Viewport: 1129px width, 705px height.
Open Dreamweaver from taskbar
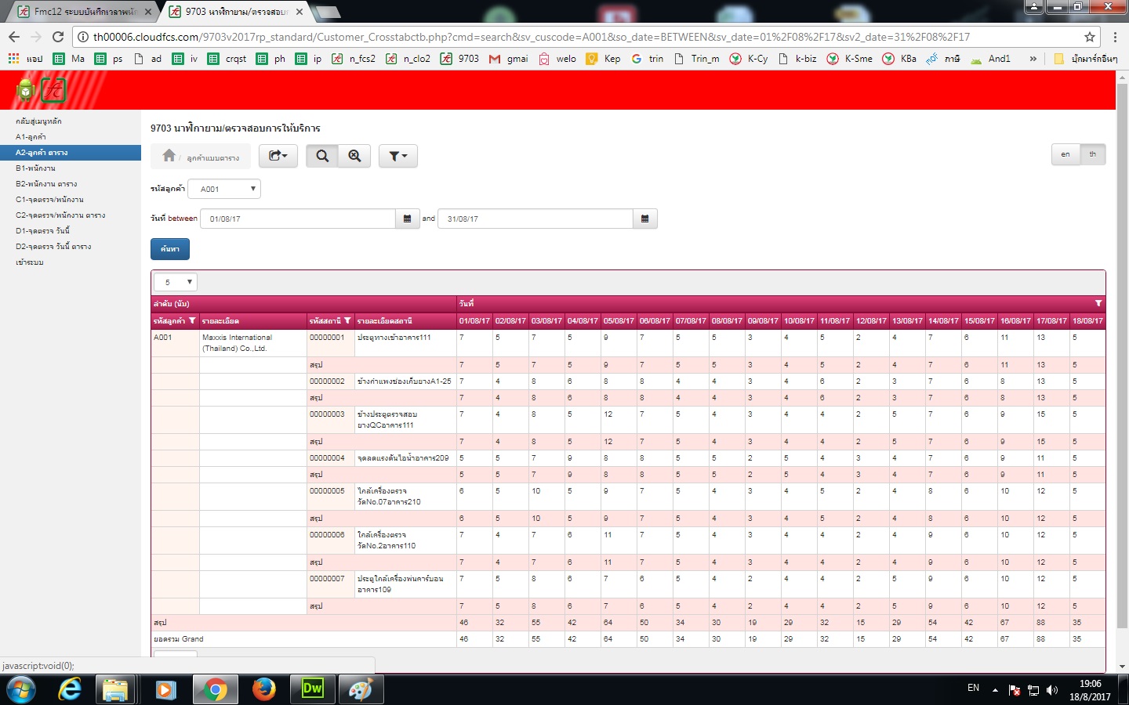[313, 689]
